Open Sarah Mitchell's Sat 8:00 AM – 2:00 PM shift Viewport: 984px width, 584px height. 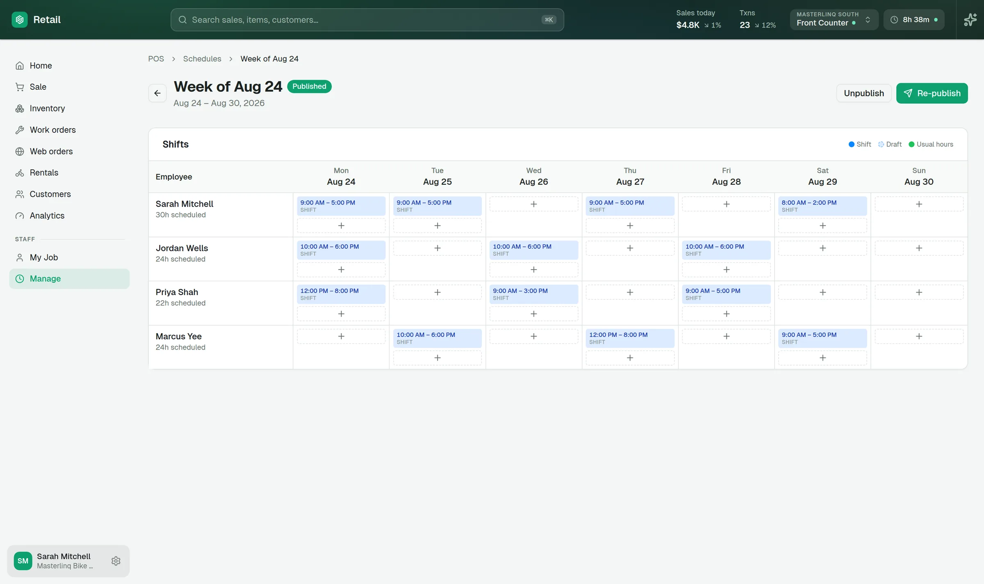pos(822,206)
